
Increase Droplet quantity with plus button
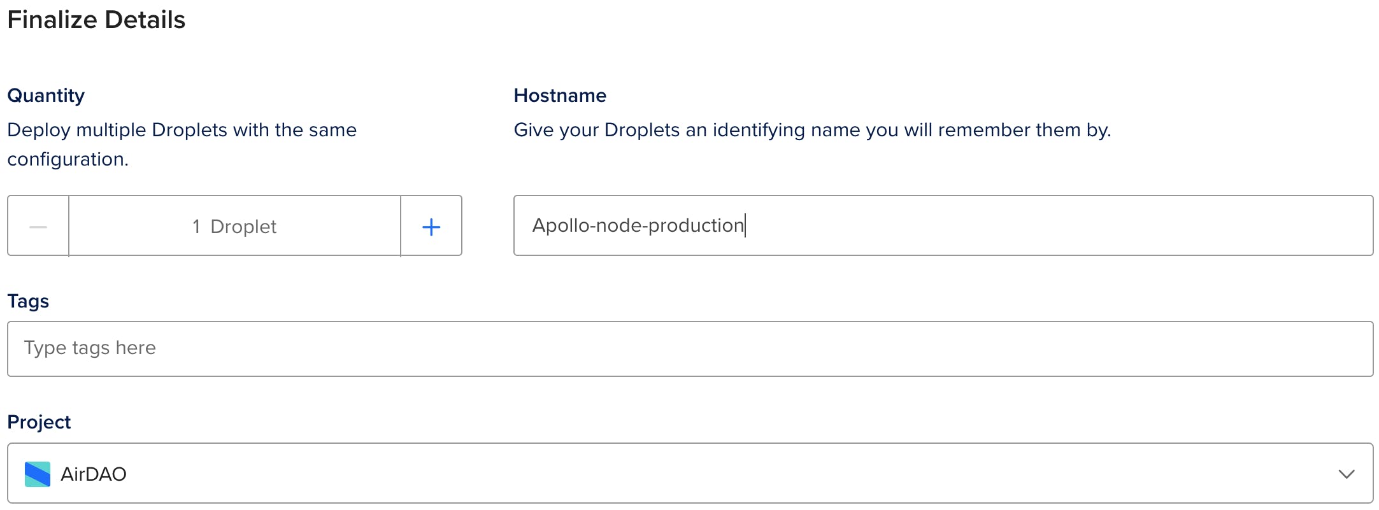[431, 227]
